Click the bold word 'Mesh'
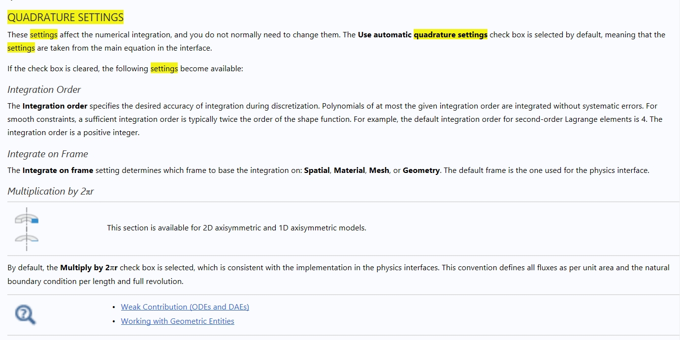 point(379,170)
